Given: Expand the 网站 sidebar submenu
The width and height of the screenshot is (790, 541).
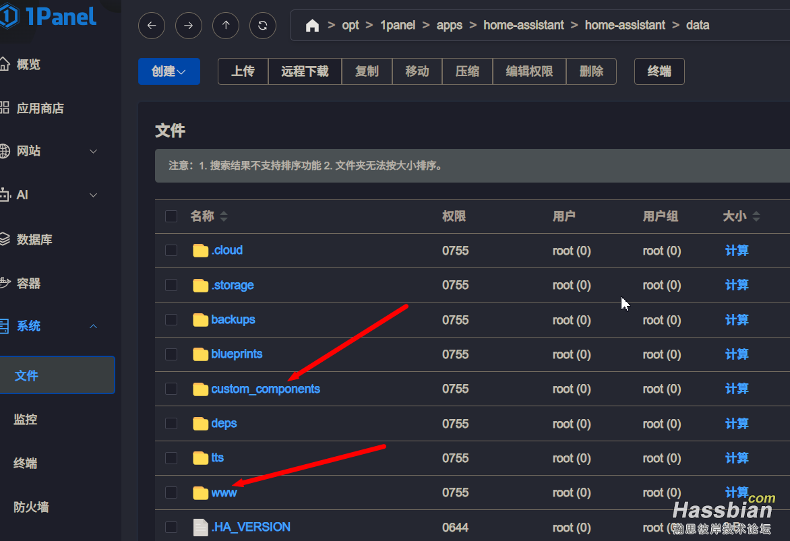Looking at the screenshot, I should pyautogui.click(x=93, y=151).
